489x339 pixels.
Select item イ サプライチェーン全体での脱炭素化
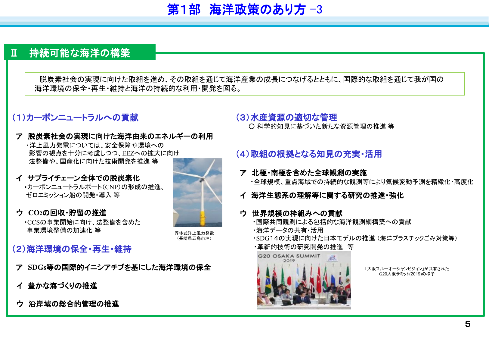(79, 178)
